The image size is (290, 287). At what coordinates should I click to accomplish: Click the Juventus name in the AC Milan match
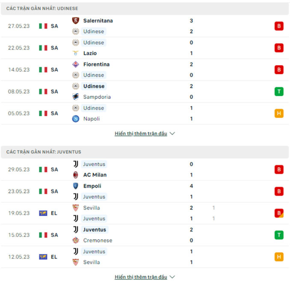(x=94, y=164)
